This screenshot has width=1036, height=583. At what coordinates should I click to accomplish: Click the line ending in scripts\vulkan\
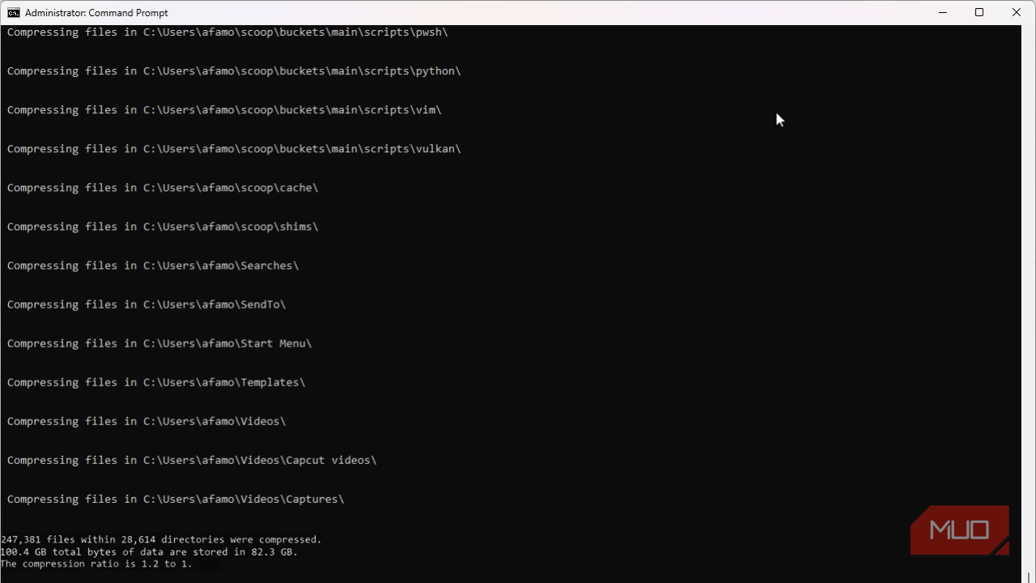[234, 149]
